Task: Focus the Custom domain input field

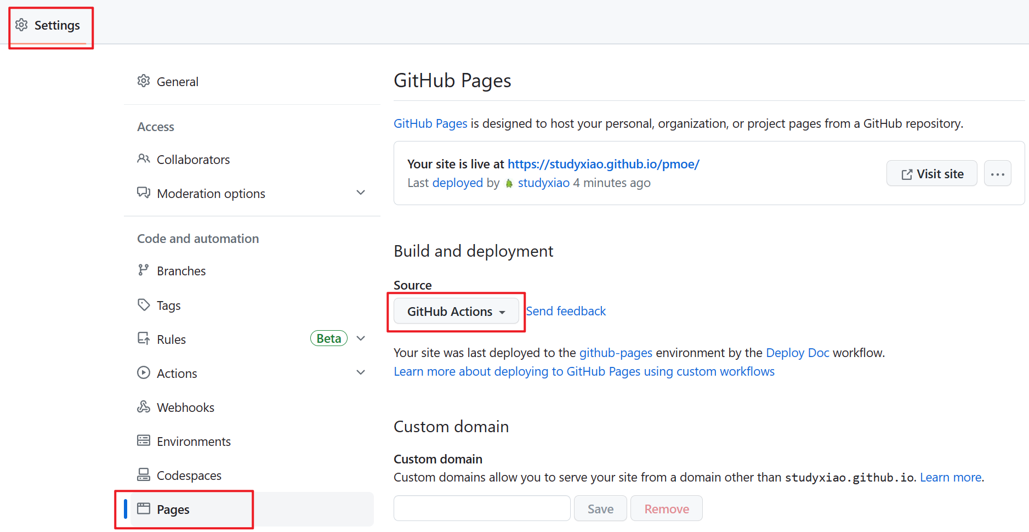Action: coord(482,508)
